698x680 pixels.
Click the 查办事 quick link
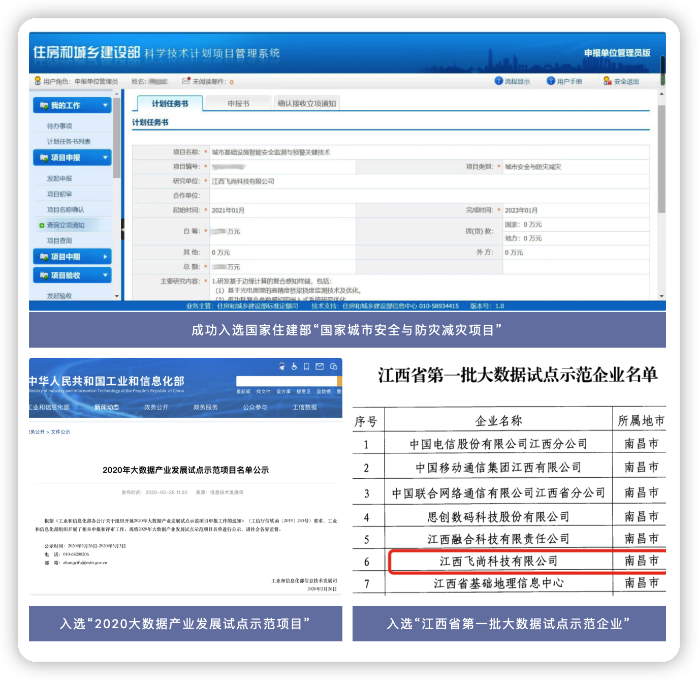tap(283, 392)
